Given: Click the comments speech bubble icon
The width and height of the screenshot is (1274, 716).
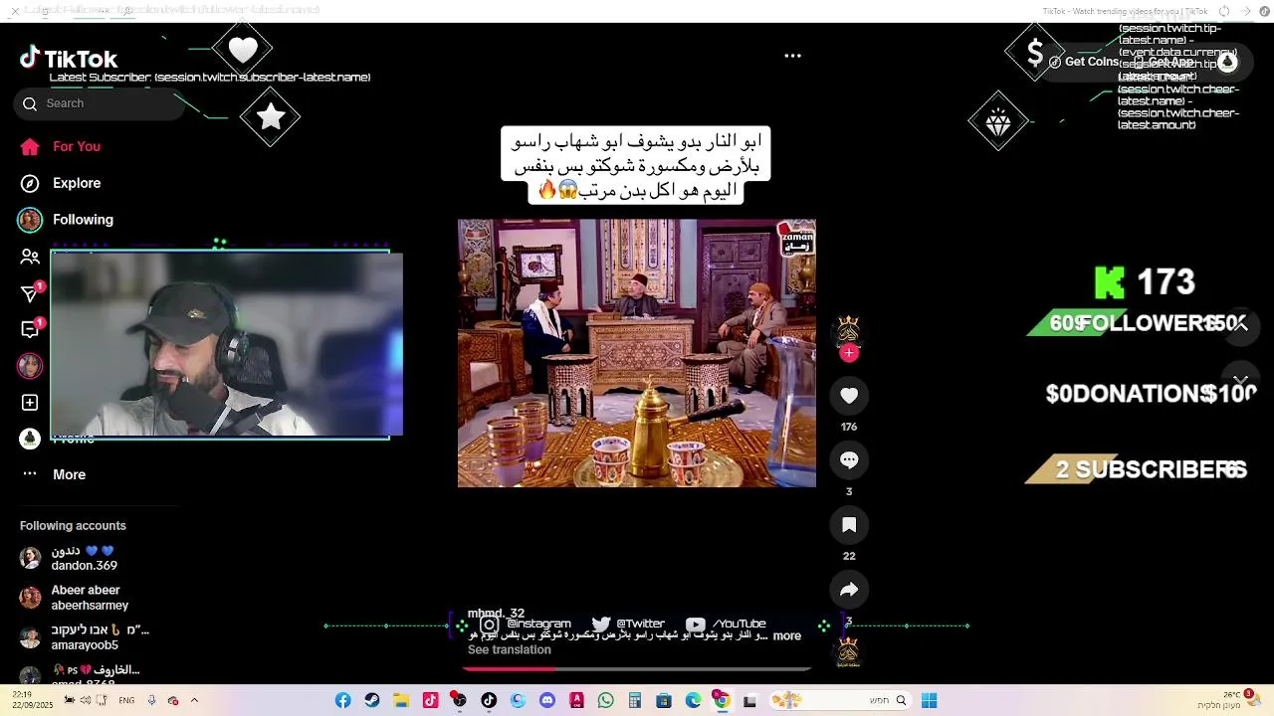Looking at the screenshot, I should coord(849,460).
